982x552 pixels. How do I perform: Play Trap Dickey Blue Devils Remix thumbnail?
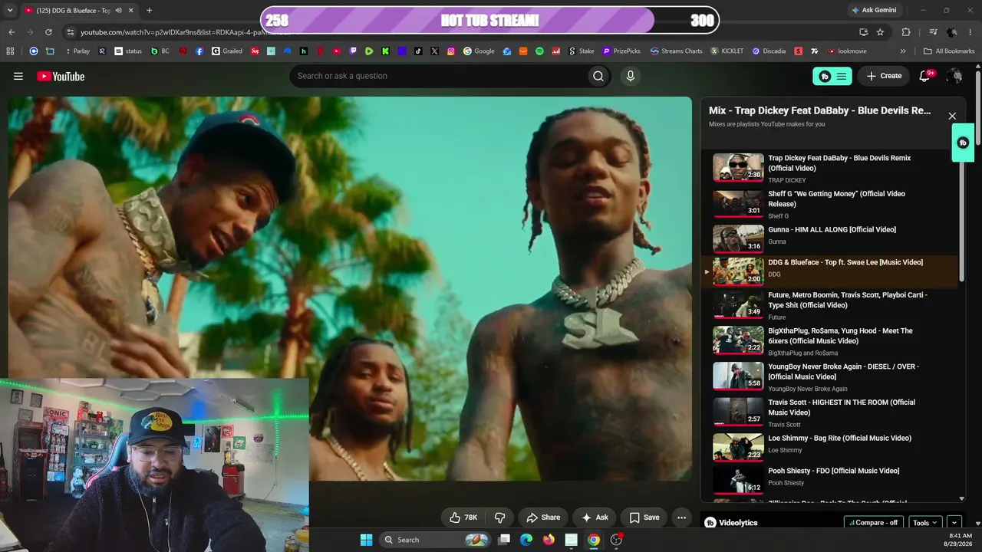coord(738,168)
